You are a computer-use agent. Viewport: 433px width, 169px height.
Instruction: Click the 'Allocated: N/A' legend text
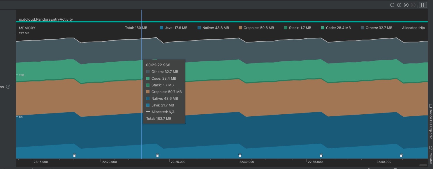[413, 28]
